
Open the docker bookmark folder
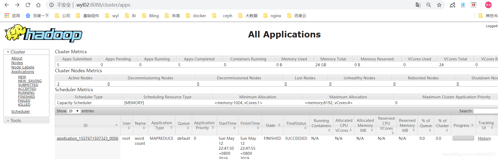click(196, 16)
